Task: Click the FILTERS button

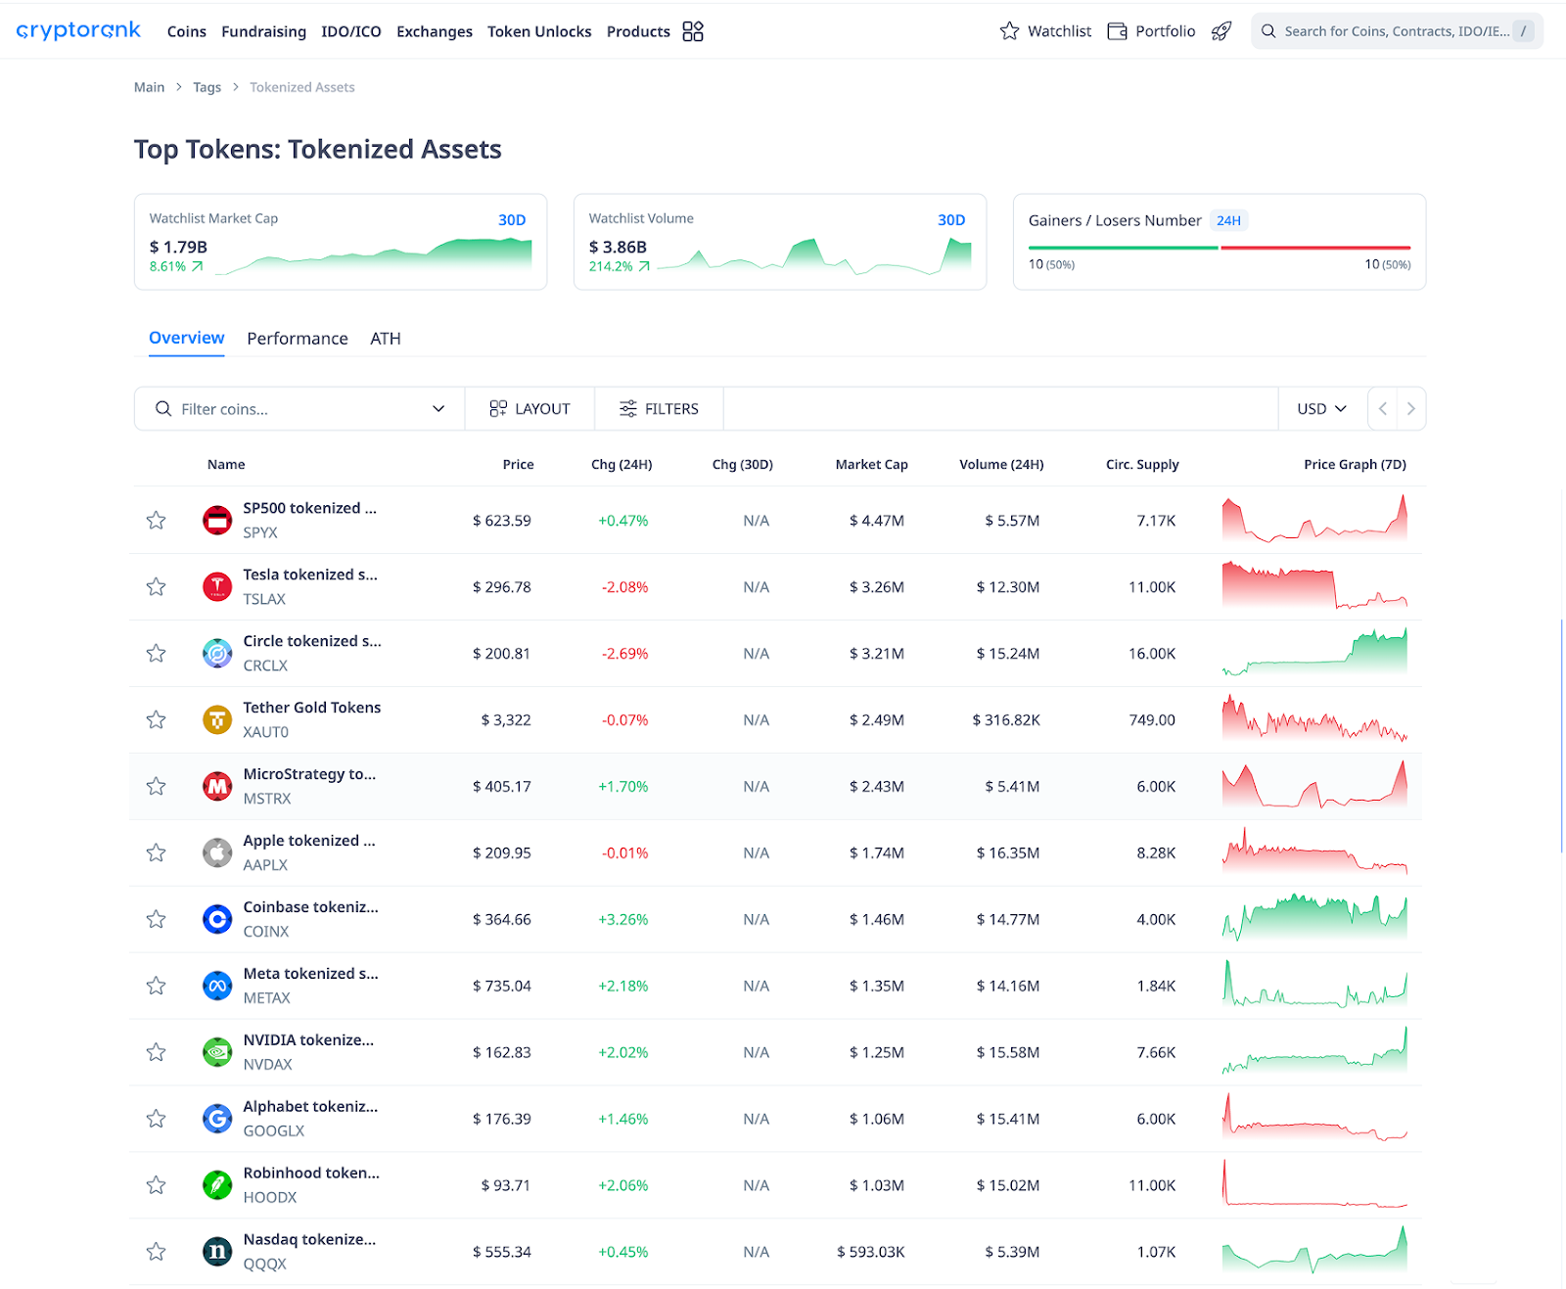Action: pyautogui.click(x=659, y=409)
